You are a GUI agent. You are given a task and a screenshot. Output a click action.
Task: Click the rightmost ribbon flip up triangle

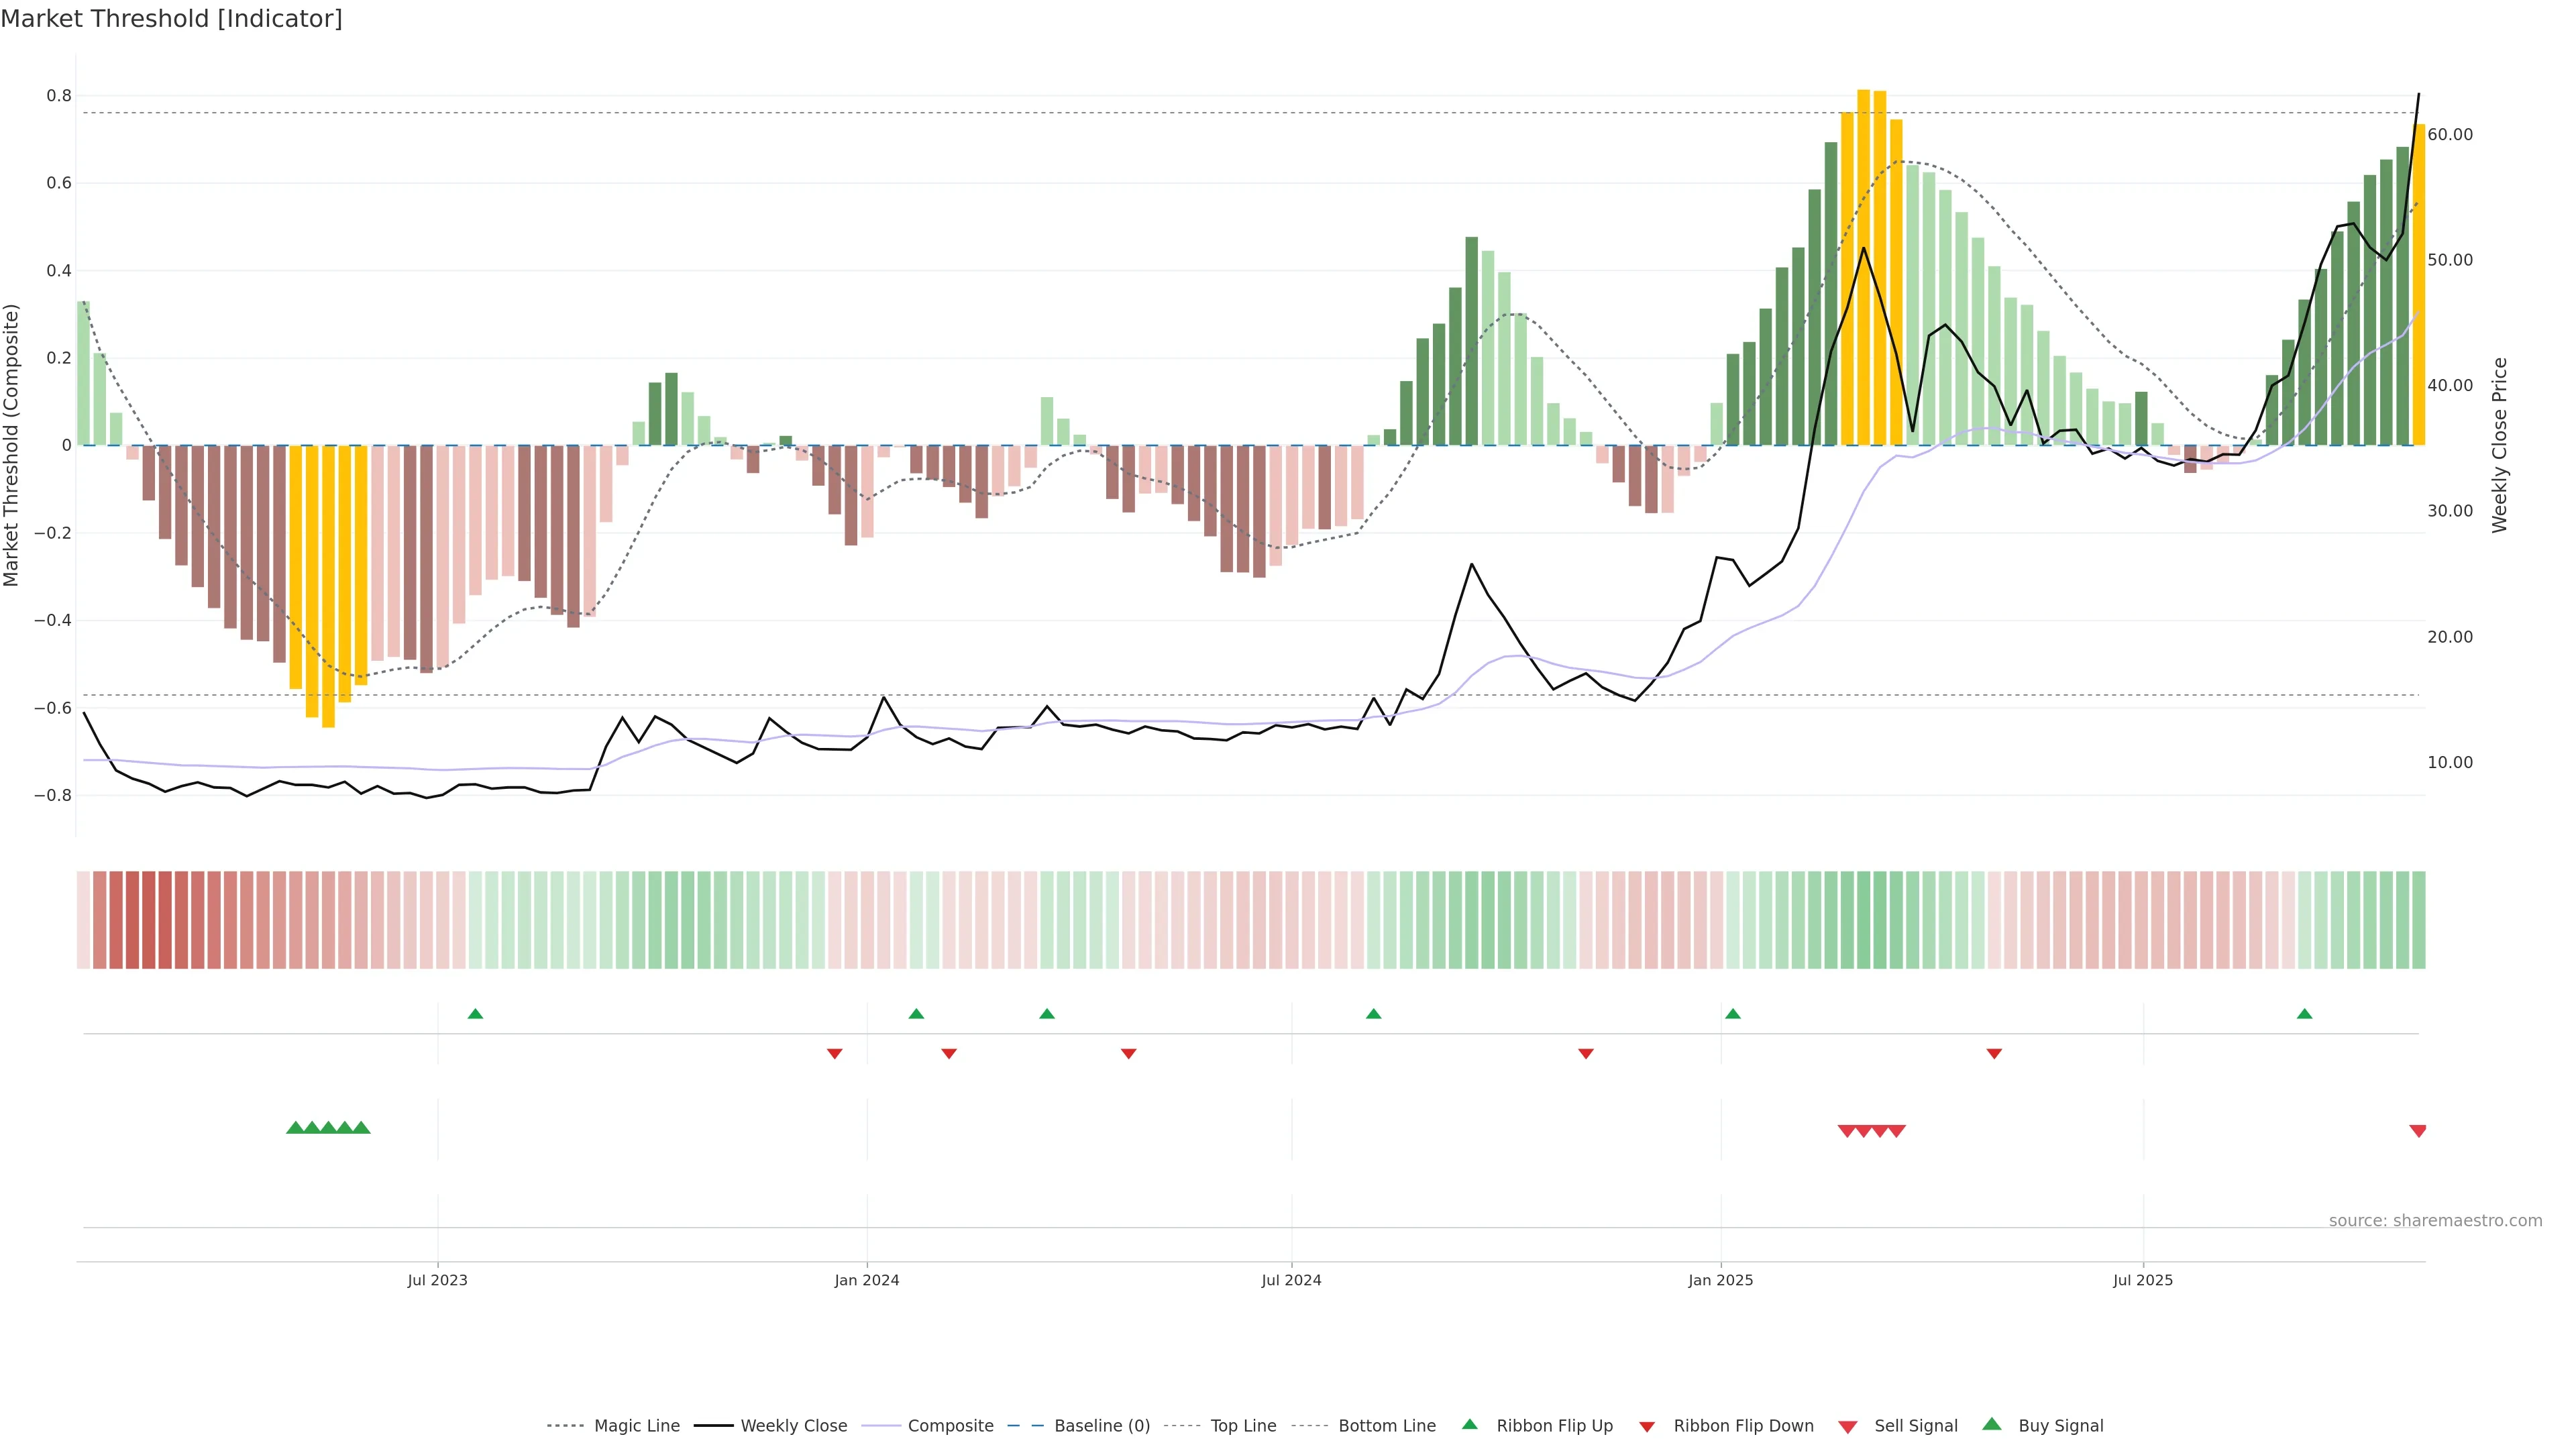coord(2304,1014)
